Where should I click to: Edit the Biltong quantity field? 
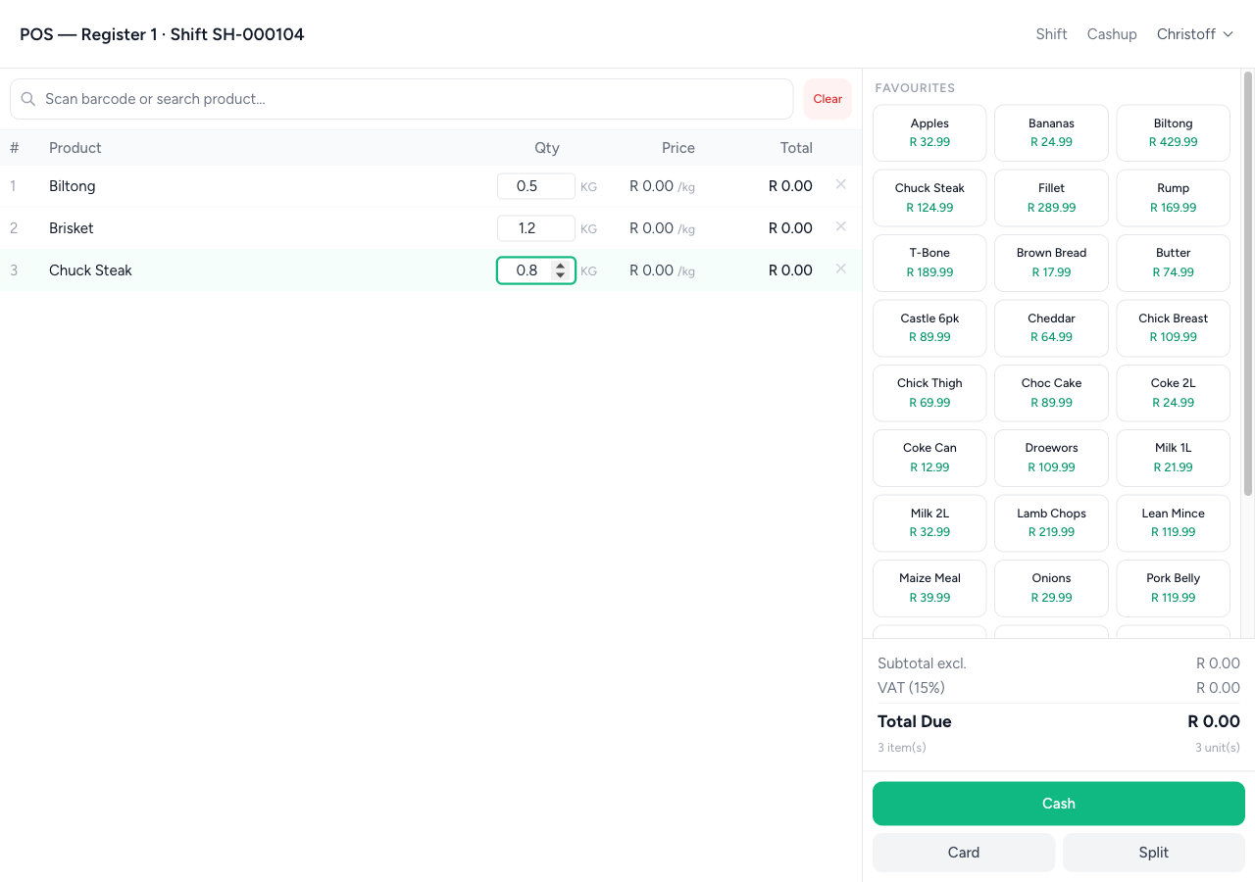tap(535, 186)
